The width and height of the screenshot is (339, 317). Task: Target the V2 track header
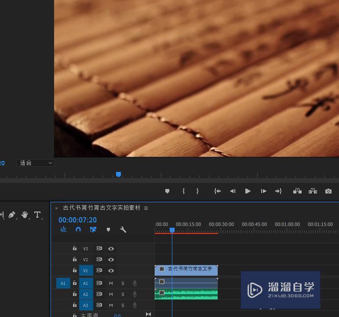86,259
